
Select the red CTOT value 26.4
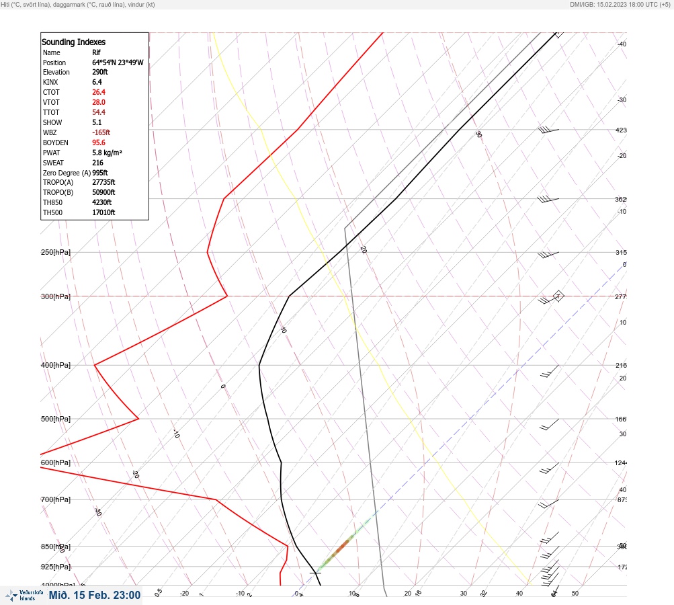[98, 92]
